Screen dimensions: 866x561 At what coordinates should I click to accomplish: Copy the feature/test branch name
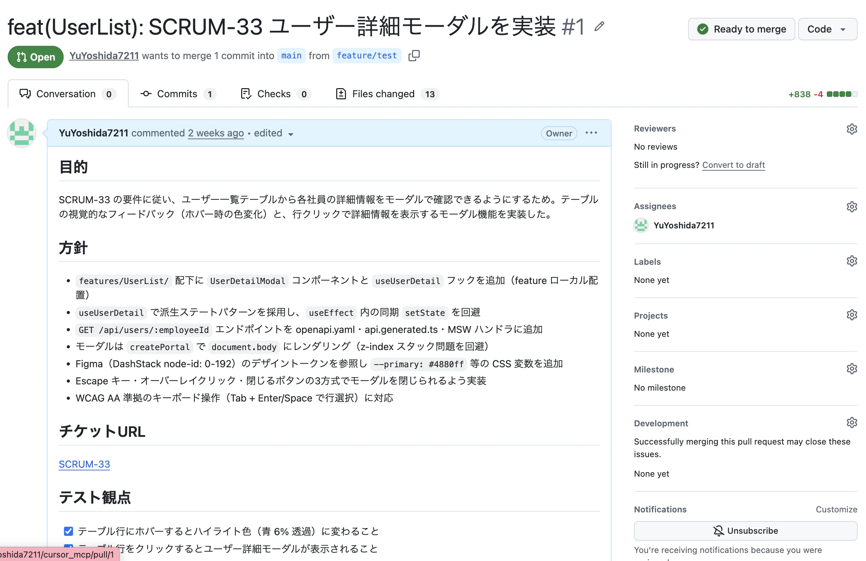pyautogui.click(x=414, y=55)
